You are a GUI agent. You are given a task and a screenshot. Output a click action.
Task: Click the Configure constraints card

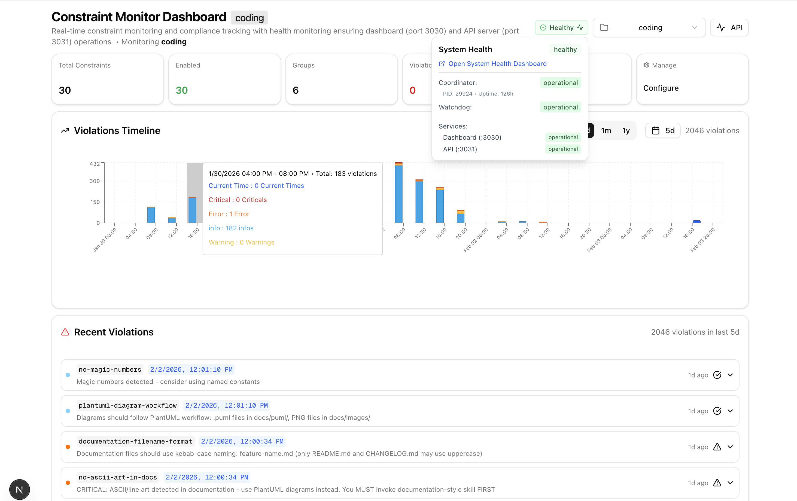(x=692, y=80)
